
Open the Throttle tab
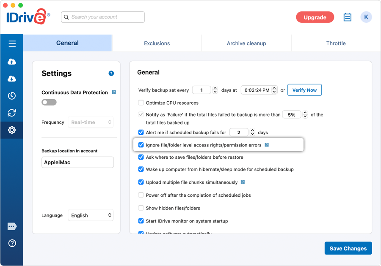tap(335, 43)
